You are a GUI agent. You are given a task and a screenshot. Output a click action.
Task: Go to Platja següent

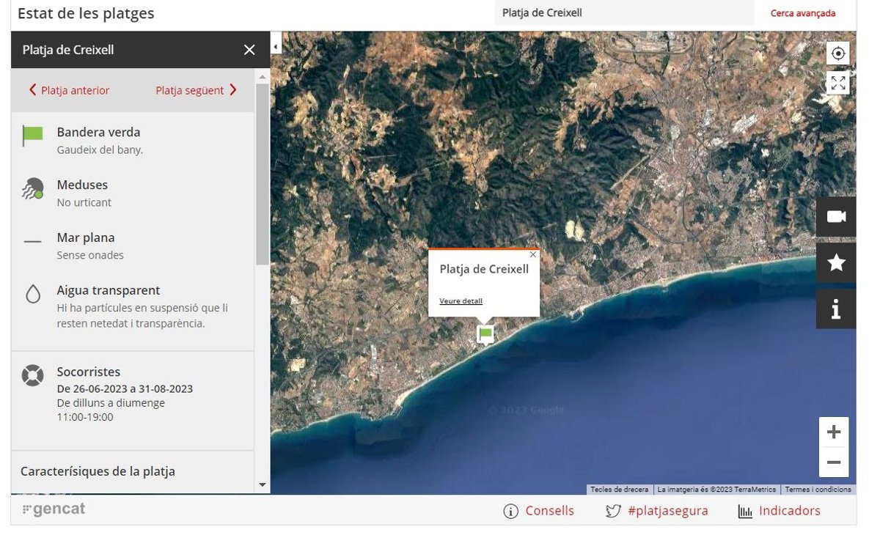[x=196, y=90]
